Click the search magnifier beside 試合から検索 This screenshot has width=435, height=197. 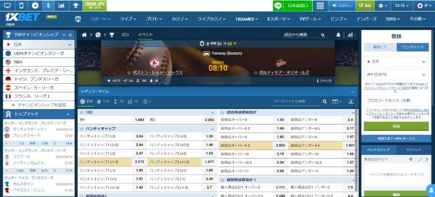[323, 35]
